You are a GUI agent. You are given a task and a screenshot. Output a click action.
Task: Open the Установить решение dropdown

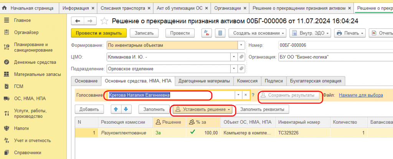203,109
